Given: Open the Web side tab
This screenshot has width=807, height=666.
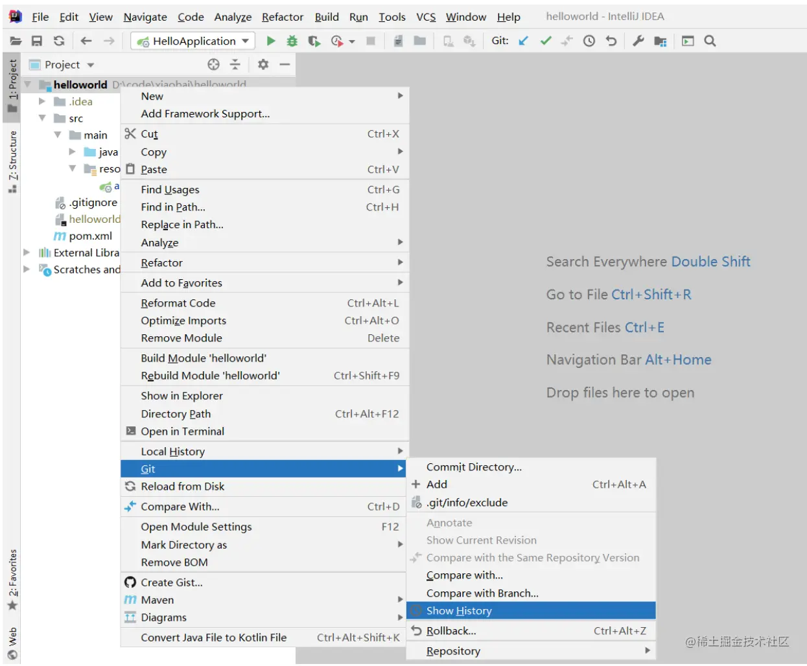Looking at the screenshot, I should point(12,643).
